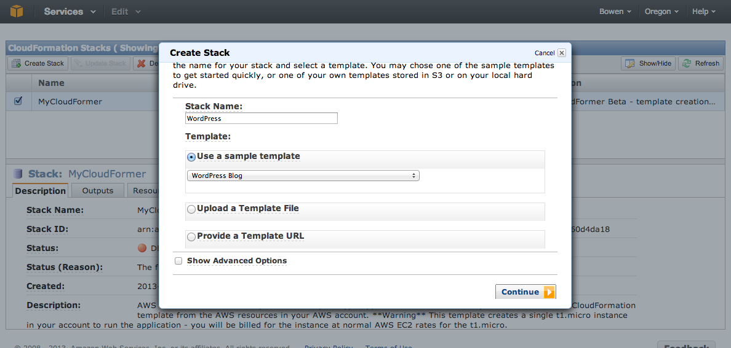Image resolution: width=731 pixels, height=348 pixels.
Task: Uncheck the MyCloudFormer row checkbox
Action: [x=18, y=101]
